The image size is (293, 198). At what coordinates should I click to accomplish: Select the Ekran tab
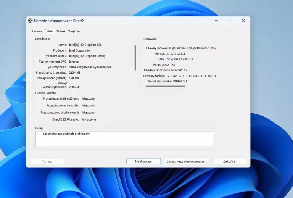[48, 31]
